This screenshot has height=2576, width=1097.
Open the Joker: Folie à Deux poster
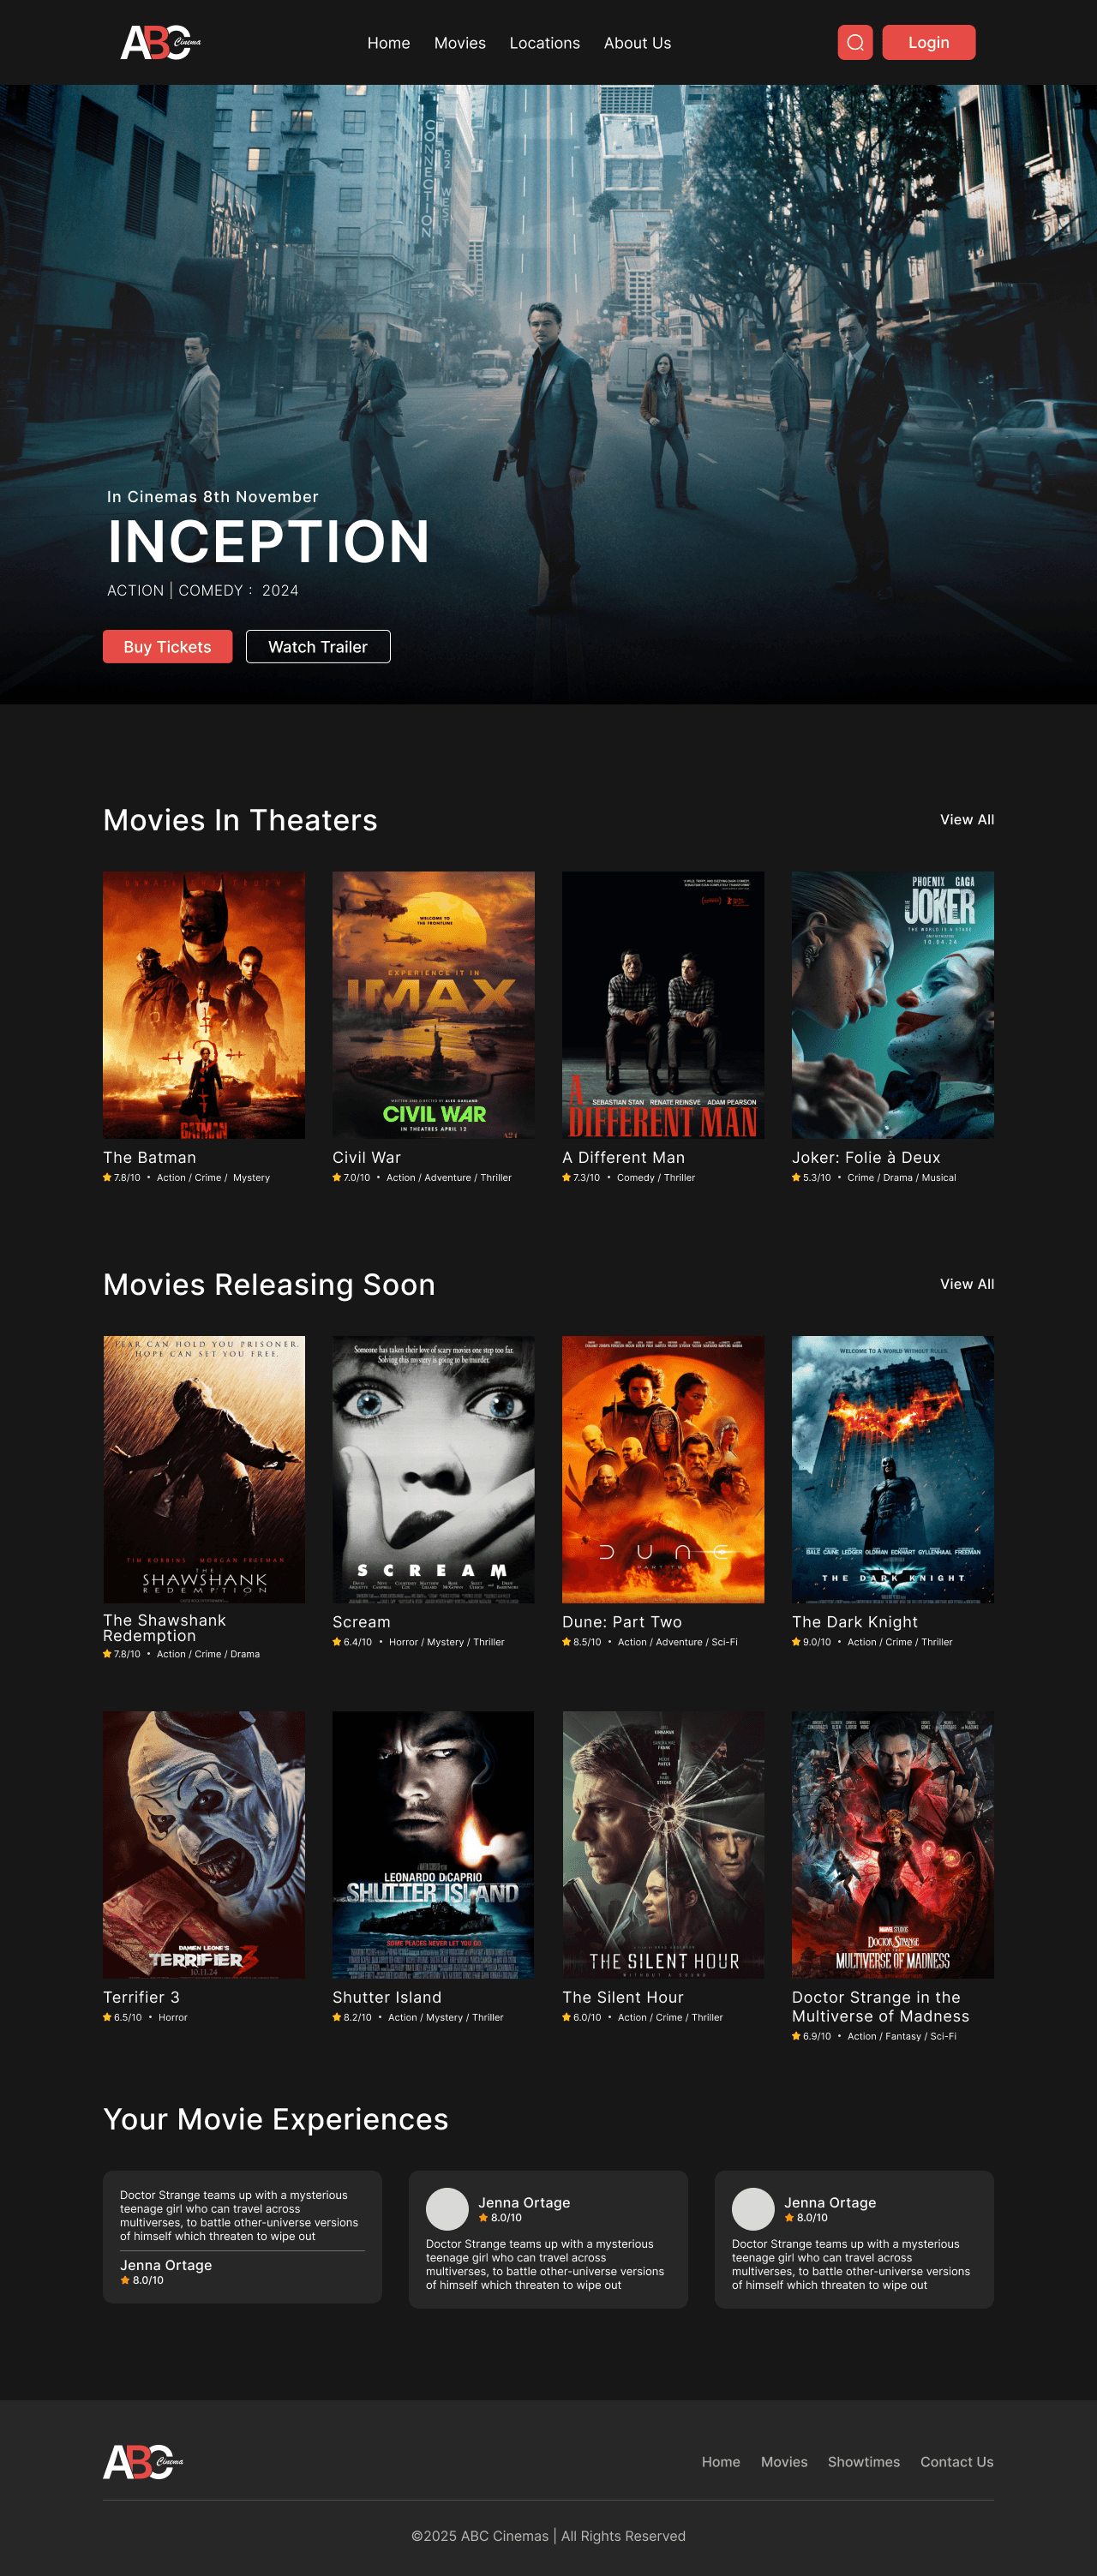[x=893, y=1005]
